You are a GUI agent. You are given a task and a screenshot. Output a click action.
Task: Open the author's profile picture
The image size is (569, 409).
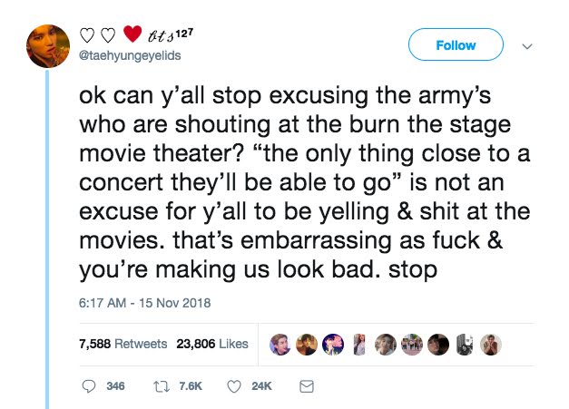[x=48, y=46]
